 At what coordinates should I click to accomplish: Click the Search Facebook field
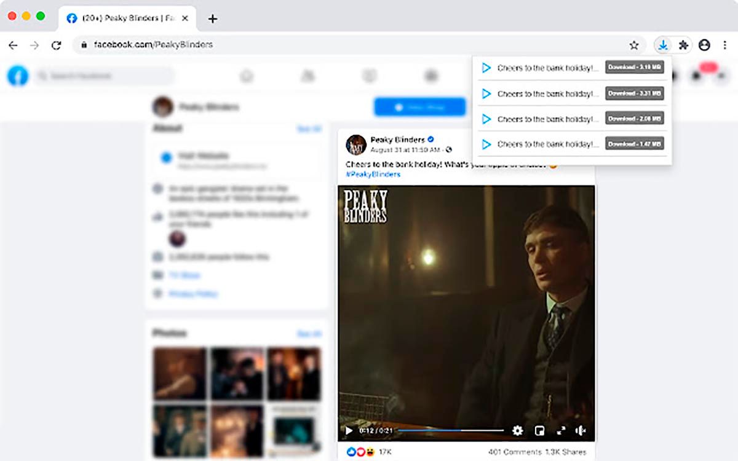click(x=103, y=76)
